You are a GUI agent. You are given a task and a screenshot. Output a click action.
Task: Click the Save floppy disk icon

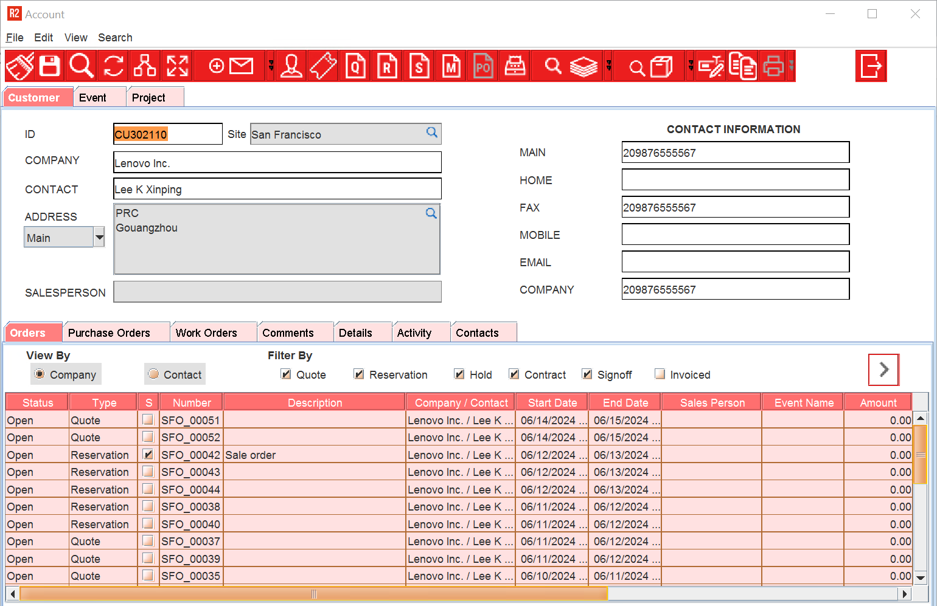(50, 66)
